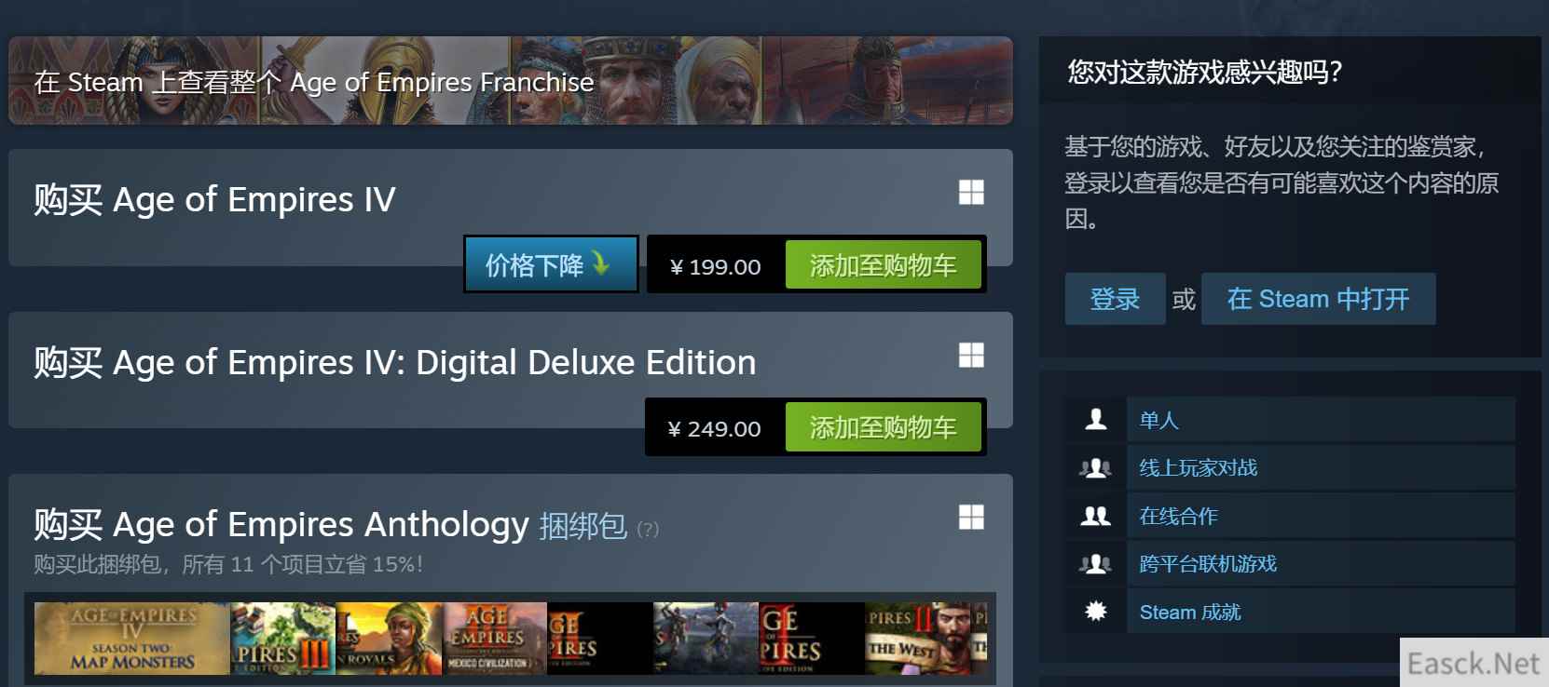The image size is (1549, 687).
Task: Click the cross-platform multiplayer icon
Action: point(1096,564)
